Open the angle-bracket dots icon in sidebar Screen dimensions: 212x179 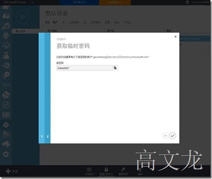click(6, 85)
